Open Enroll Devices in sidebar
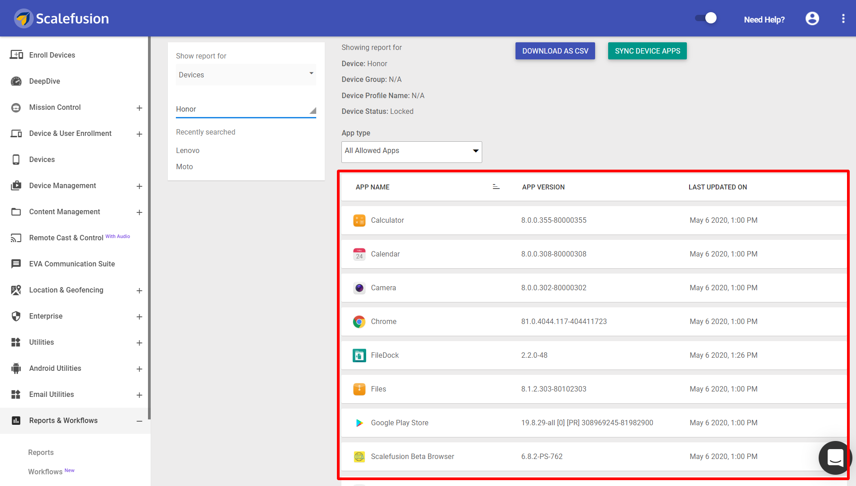856x486 pixels. (x=52, y=55)
